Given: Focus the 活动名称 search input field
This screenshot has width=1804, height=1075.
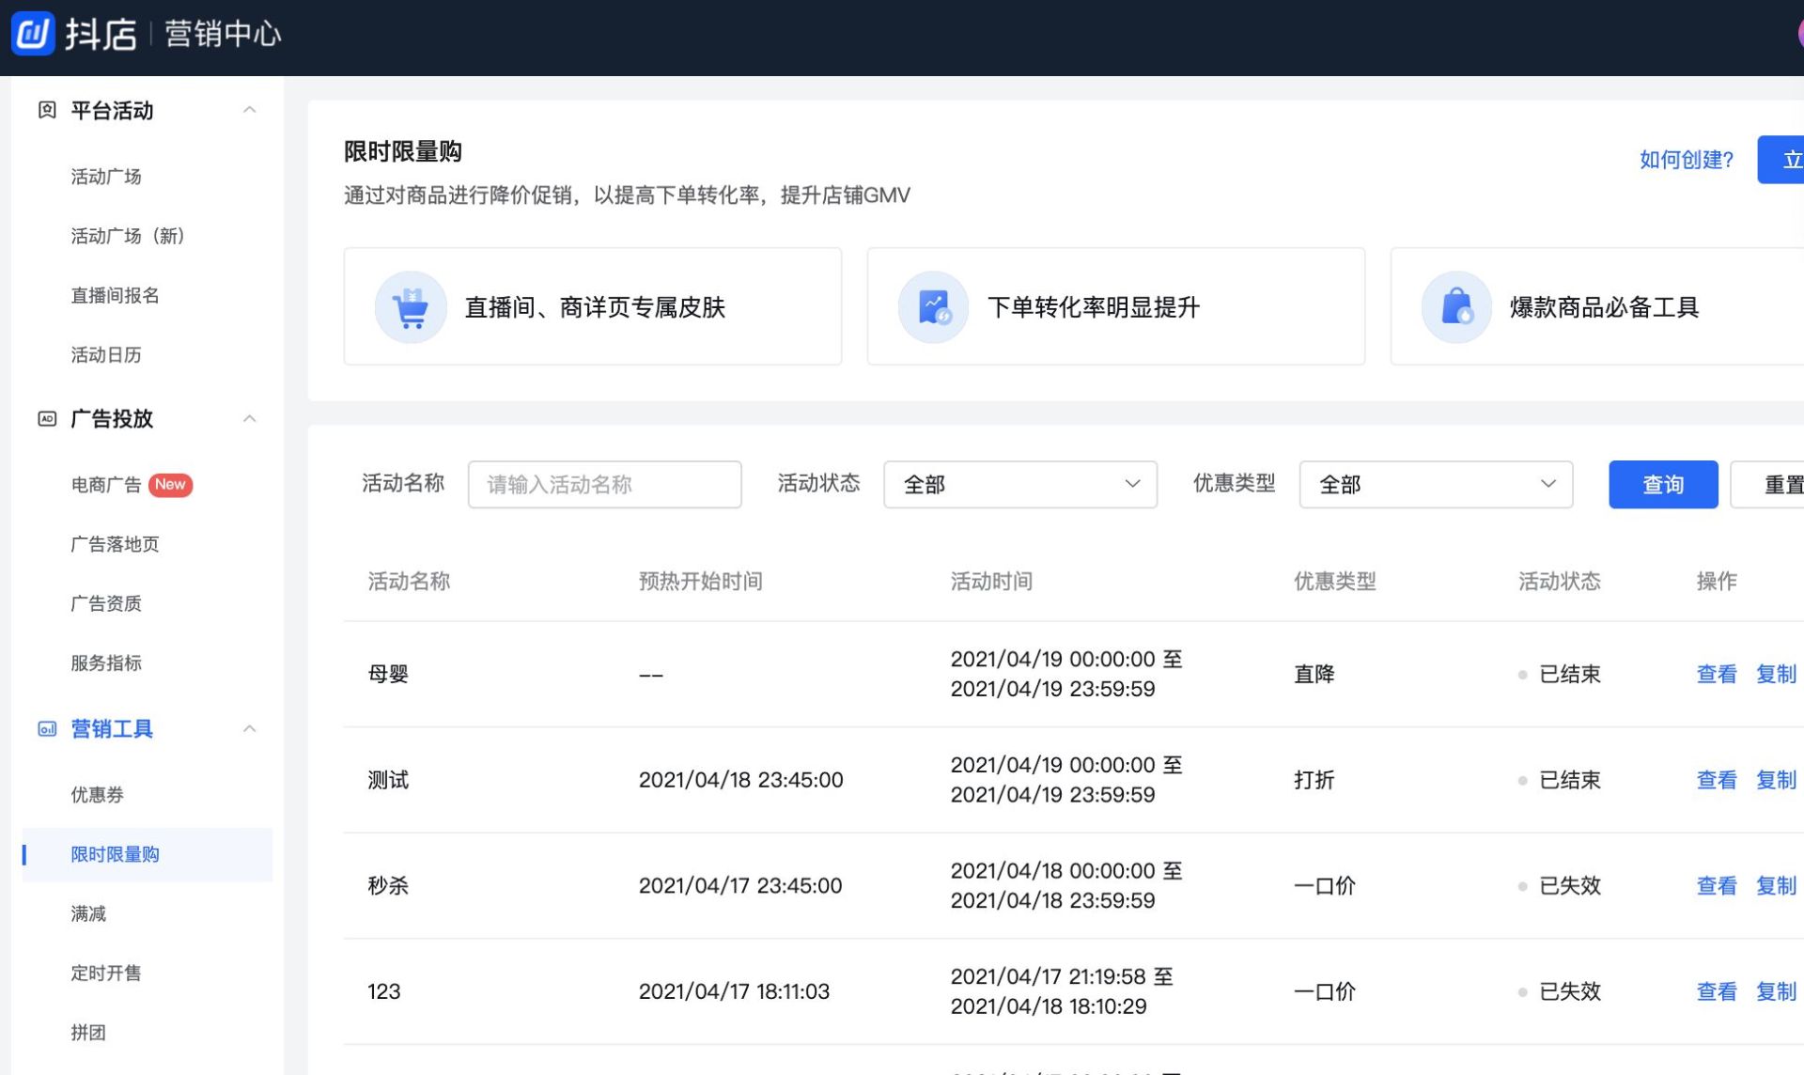Looking at the screenshot, I should pyautogui.click(x=604, y=485).
